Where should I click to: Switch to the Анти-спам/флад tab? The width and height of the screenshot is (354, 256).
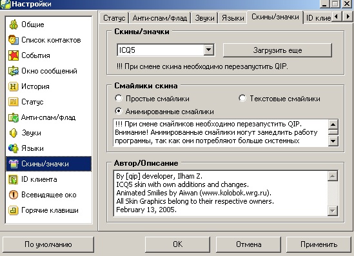160,18
